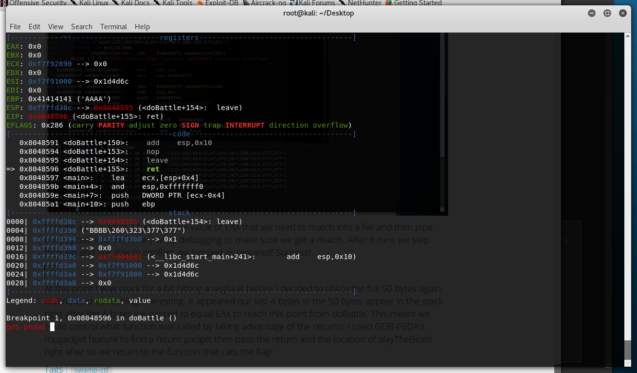The width and height of the screenshot is (637, 373).
Task: Maximize the root@kali terminal window
Action: (x=607, y=13)
